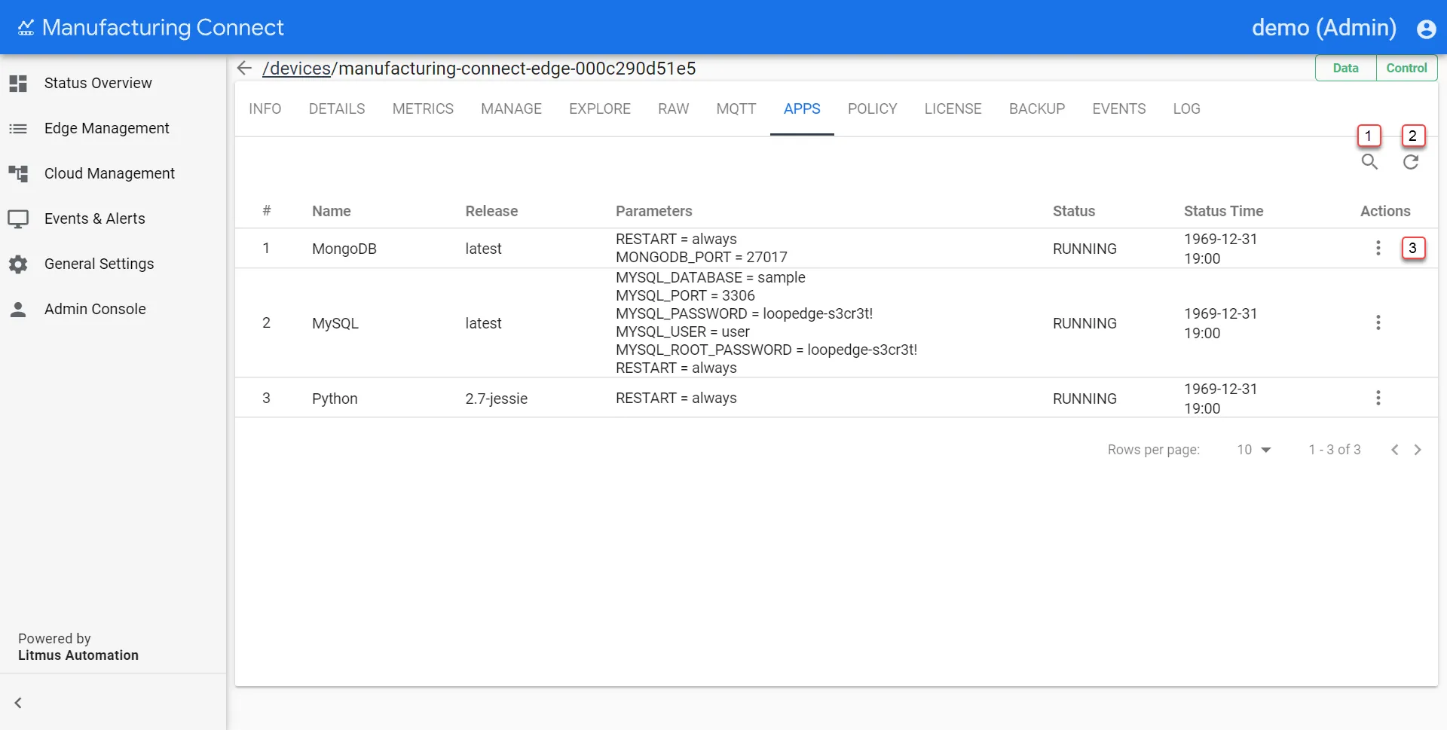Open actions menu for MongoDB row
Screen dimensions: 1447x730
coord(1378,248)
